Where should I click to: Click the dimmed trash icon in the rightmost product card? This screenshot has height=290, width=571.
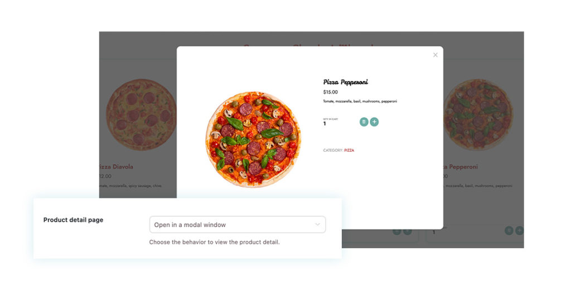[x=509, y=230]
